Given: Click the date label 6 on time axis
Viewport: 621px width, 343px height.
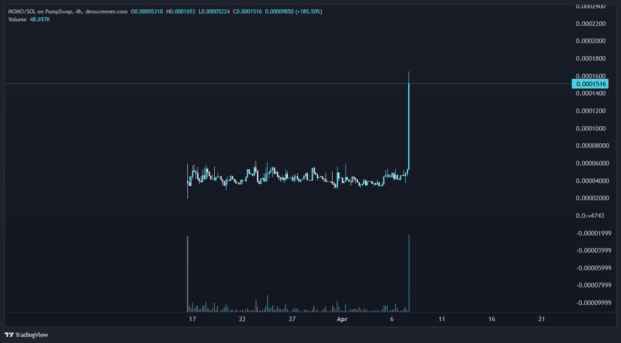Looking at the screenshot, I should [392, 319].
